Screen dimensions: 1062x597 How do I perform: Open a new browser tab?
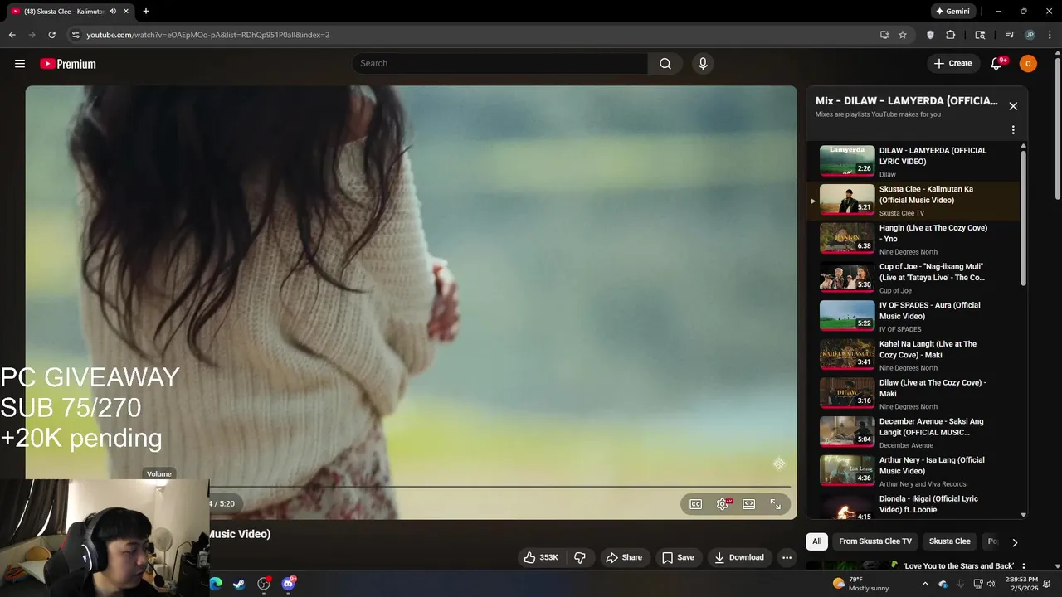pyautogui.click(x=146, y=12)
